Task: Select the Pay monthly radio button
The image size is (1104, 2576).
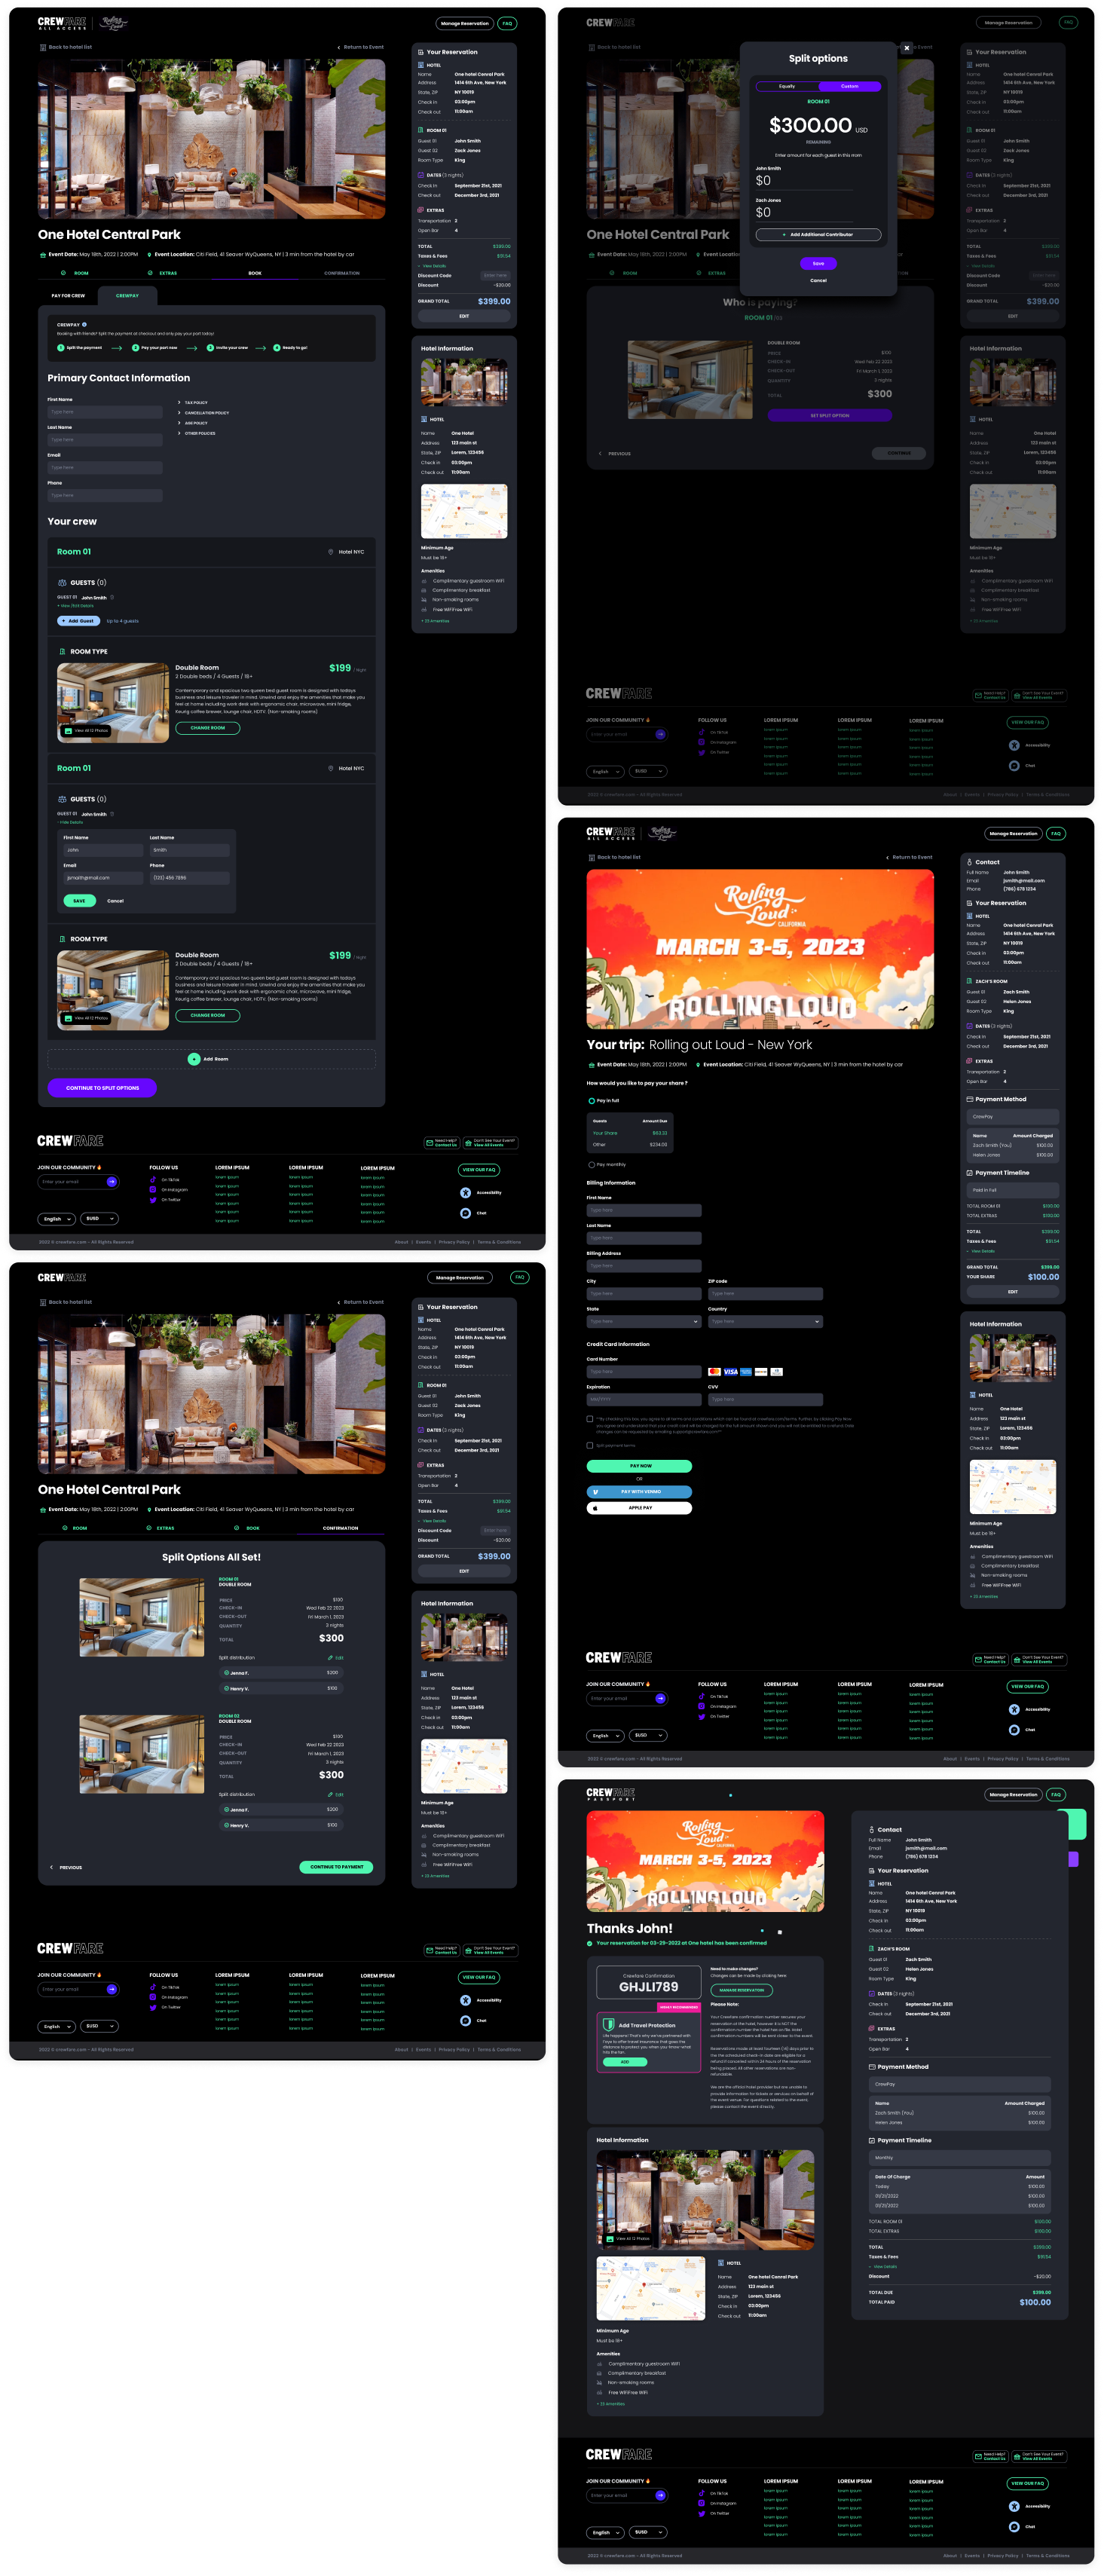Action: pyautogui.click(x=591, y=1164)
